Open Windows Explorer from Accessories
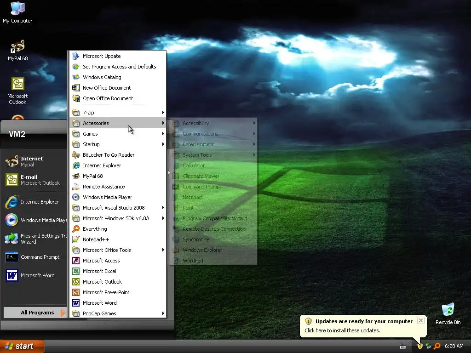Image resolution: width=471 pixels, height=353 pixels. pyautogui.click(x=213, y=250)
